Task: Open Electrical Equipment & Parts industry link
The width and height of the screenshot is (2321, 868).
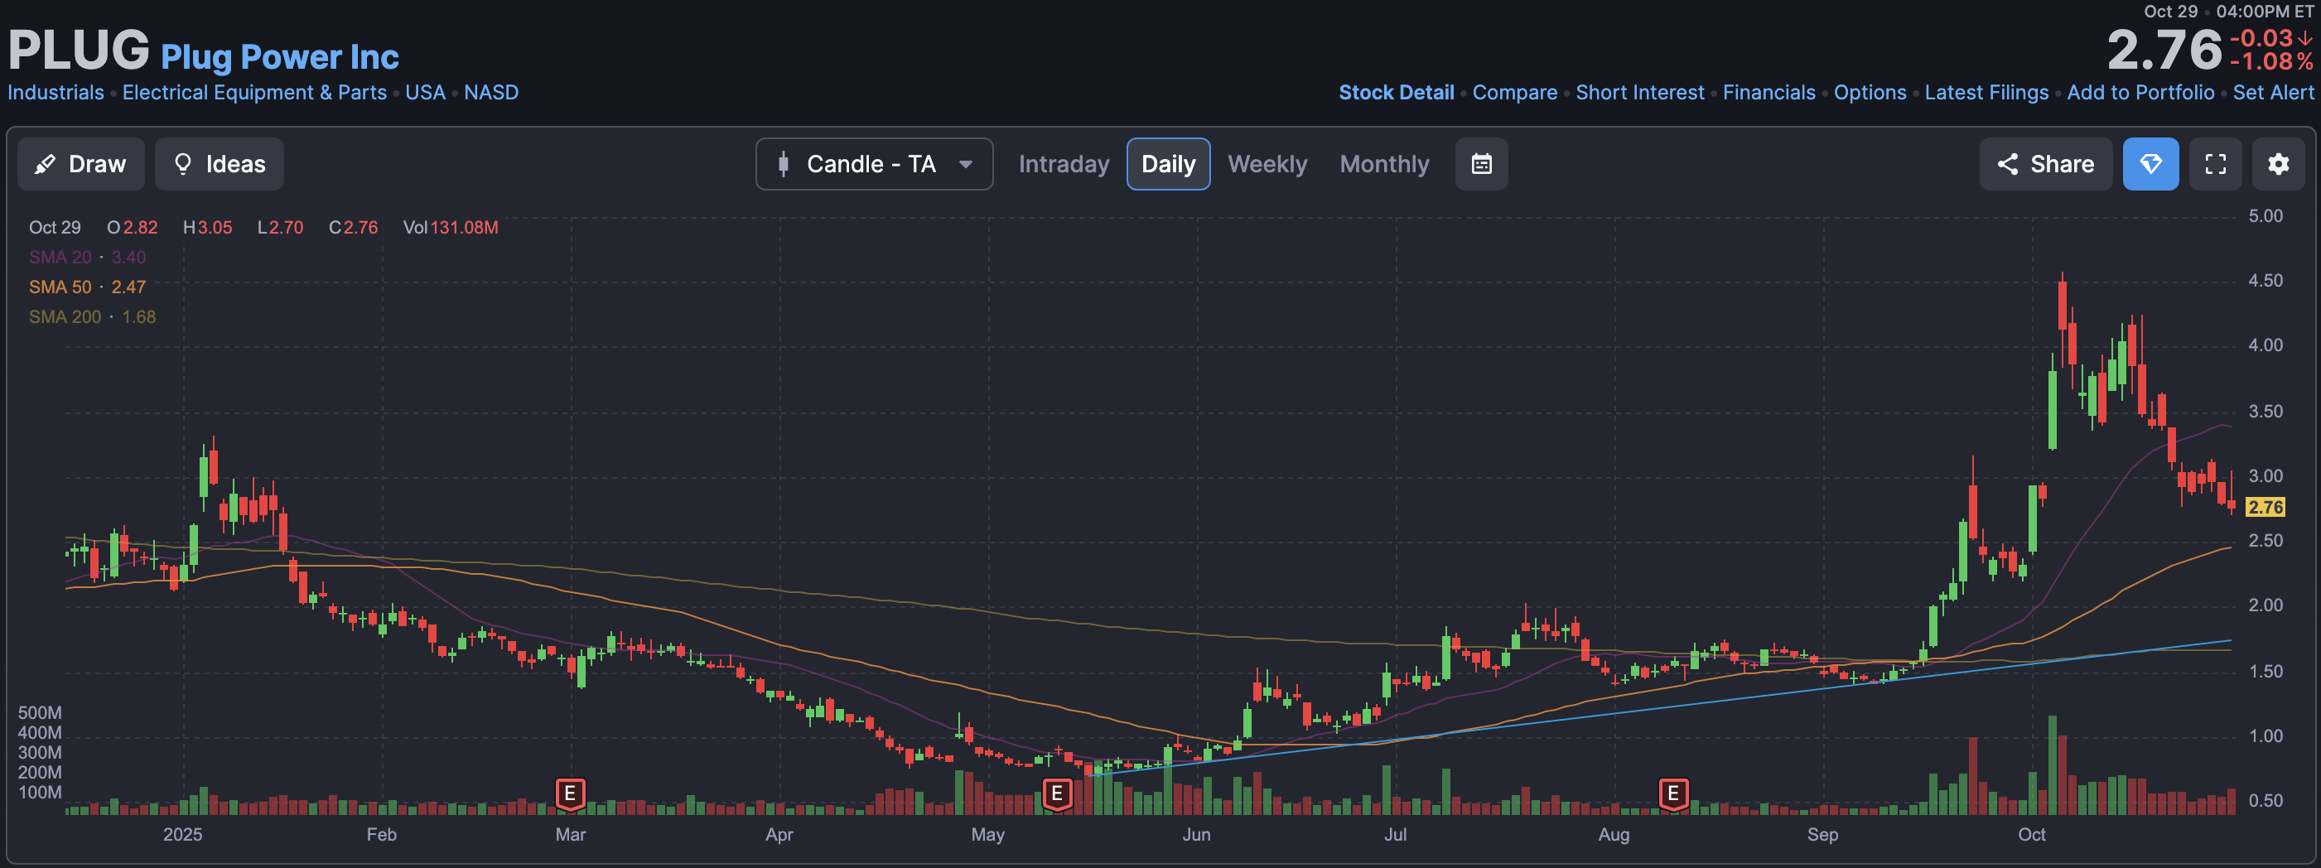Action: click(x=254, y=92)
